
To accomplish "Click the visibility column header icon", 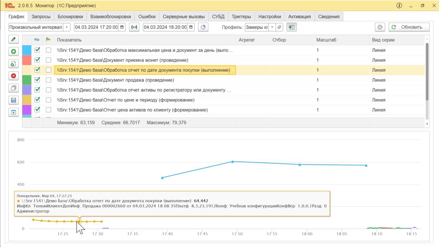I will point(37,40).
